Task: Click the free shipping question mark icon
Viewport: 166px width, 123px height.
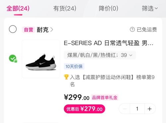Action: (x=132, y=30)
